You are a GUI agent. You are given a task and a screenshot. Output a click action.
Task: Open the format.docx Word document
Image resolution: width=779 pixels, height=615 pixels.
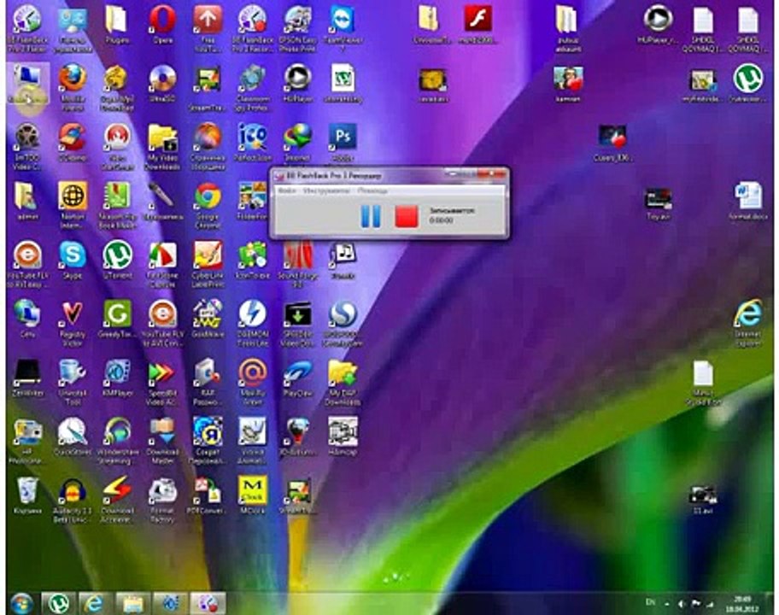[x=748, y=202]
